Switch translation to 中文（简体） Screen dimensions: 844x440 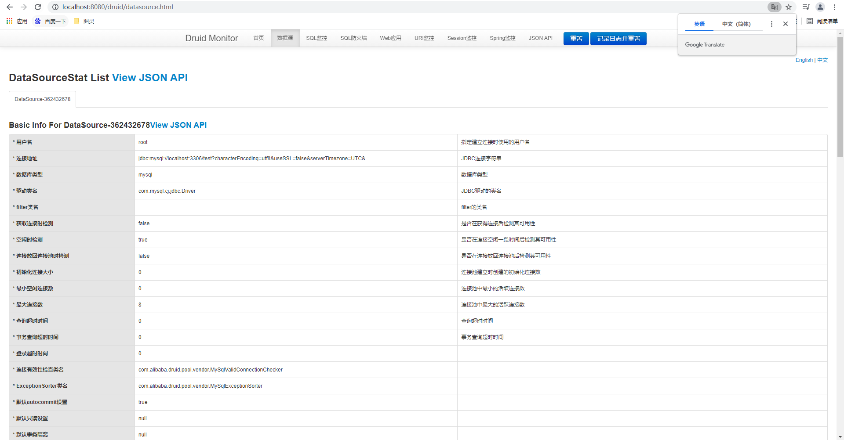coord(737,24)
